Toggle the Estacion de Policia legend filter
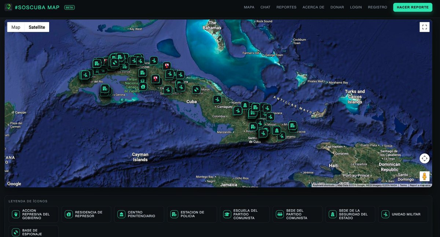The height and width of the screenshot is (237, 440). 192,214
